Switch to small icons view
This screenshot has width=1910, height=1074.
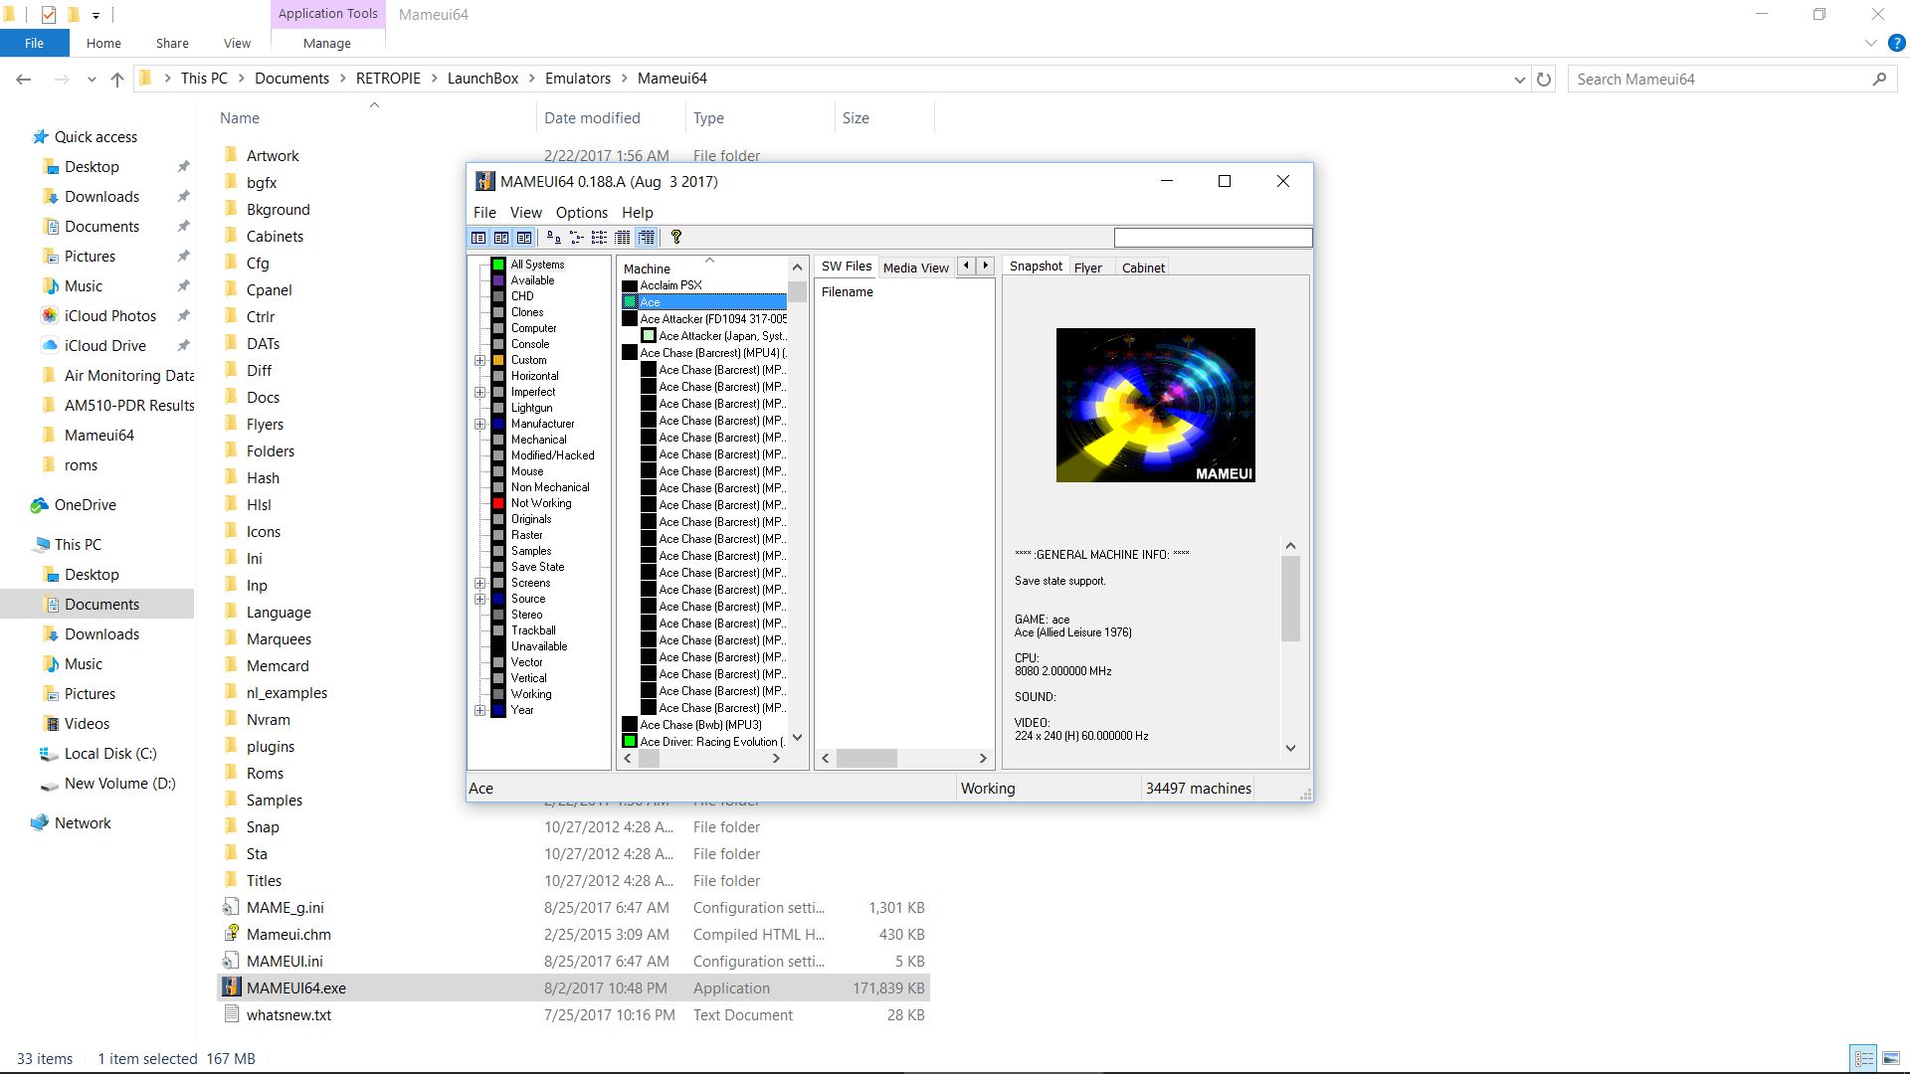click(x=576, y=238)
